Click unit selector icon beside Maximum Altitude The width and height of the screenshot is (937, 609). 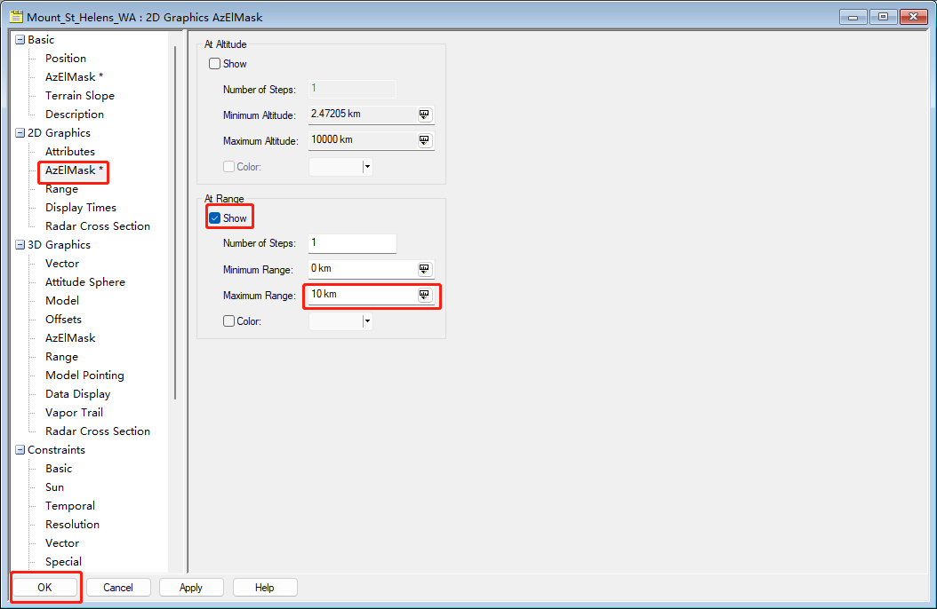point(424,140)
